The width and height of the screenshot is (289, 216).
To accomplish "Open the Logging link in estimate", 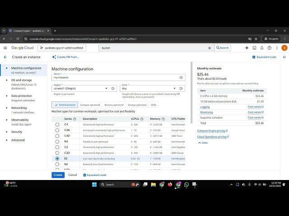I will pos(205,107).
